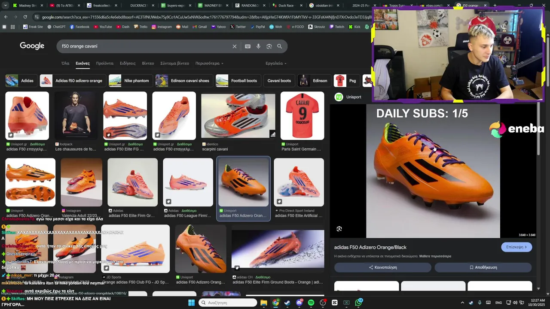Search inside image with the Lens icon on the preview

339,229
